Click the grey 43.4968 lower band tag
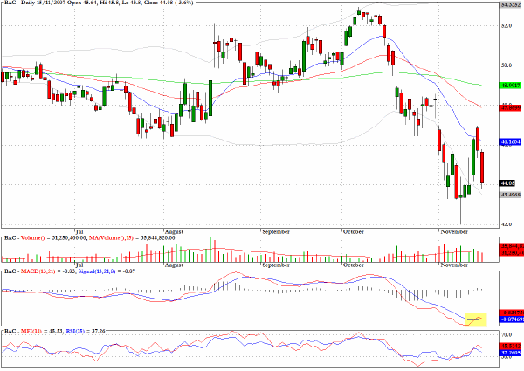 tap(510, 195)
